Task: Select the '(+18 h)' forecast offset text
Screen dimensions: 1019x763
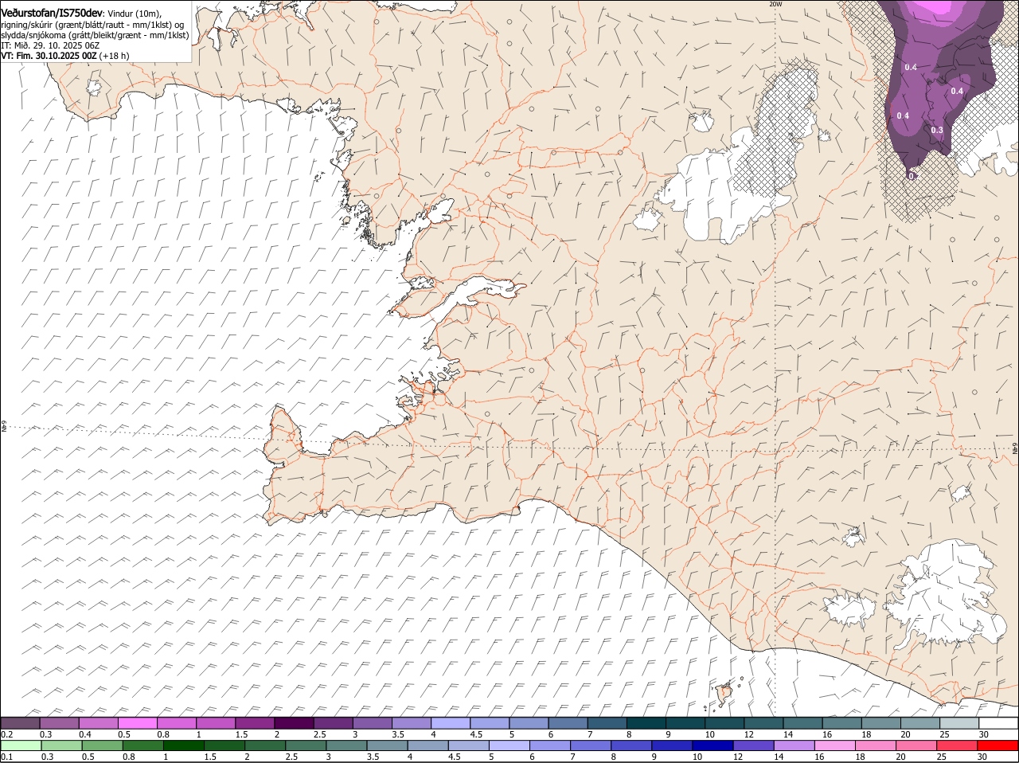Action: pyautogui.click(x=115, y=56)
